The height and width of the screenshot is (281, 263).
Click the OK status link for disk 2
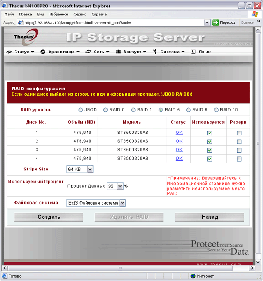point(179,141)
